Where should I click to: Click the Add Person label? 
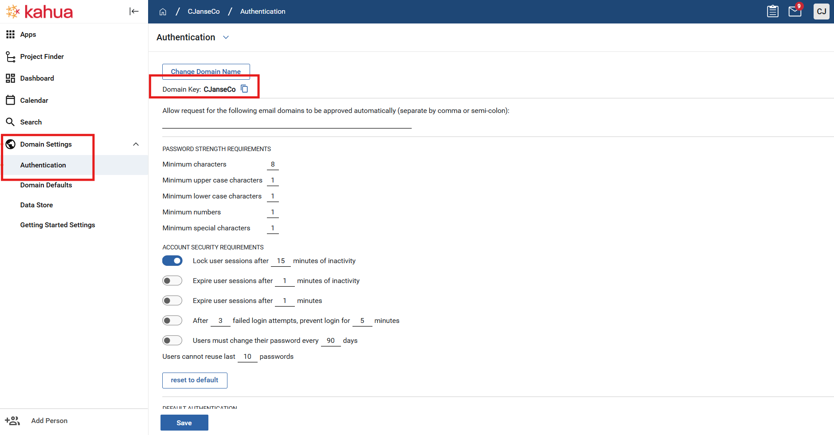[x=49, y=421]
